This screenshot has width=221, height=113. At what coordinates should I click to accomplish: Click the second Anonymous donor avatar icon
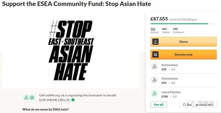[x=154, y=80]
